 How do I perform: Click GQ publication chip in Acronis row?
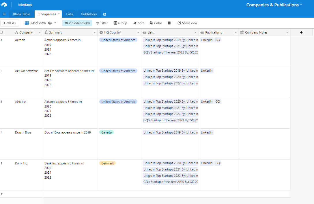click(218, 40)
